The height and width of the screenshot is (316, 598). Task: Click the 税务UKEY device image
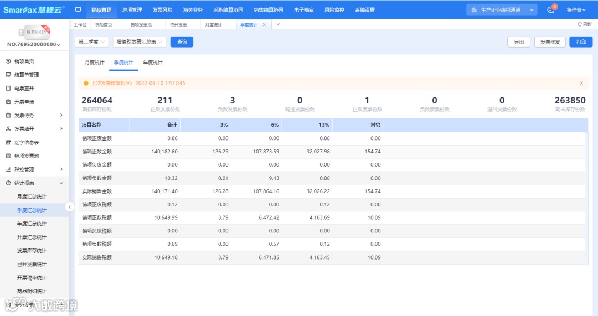coord(35,32)
